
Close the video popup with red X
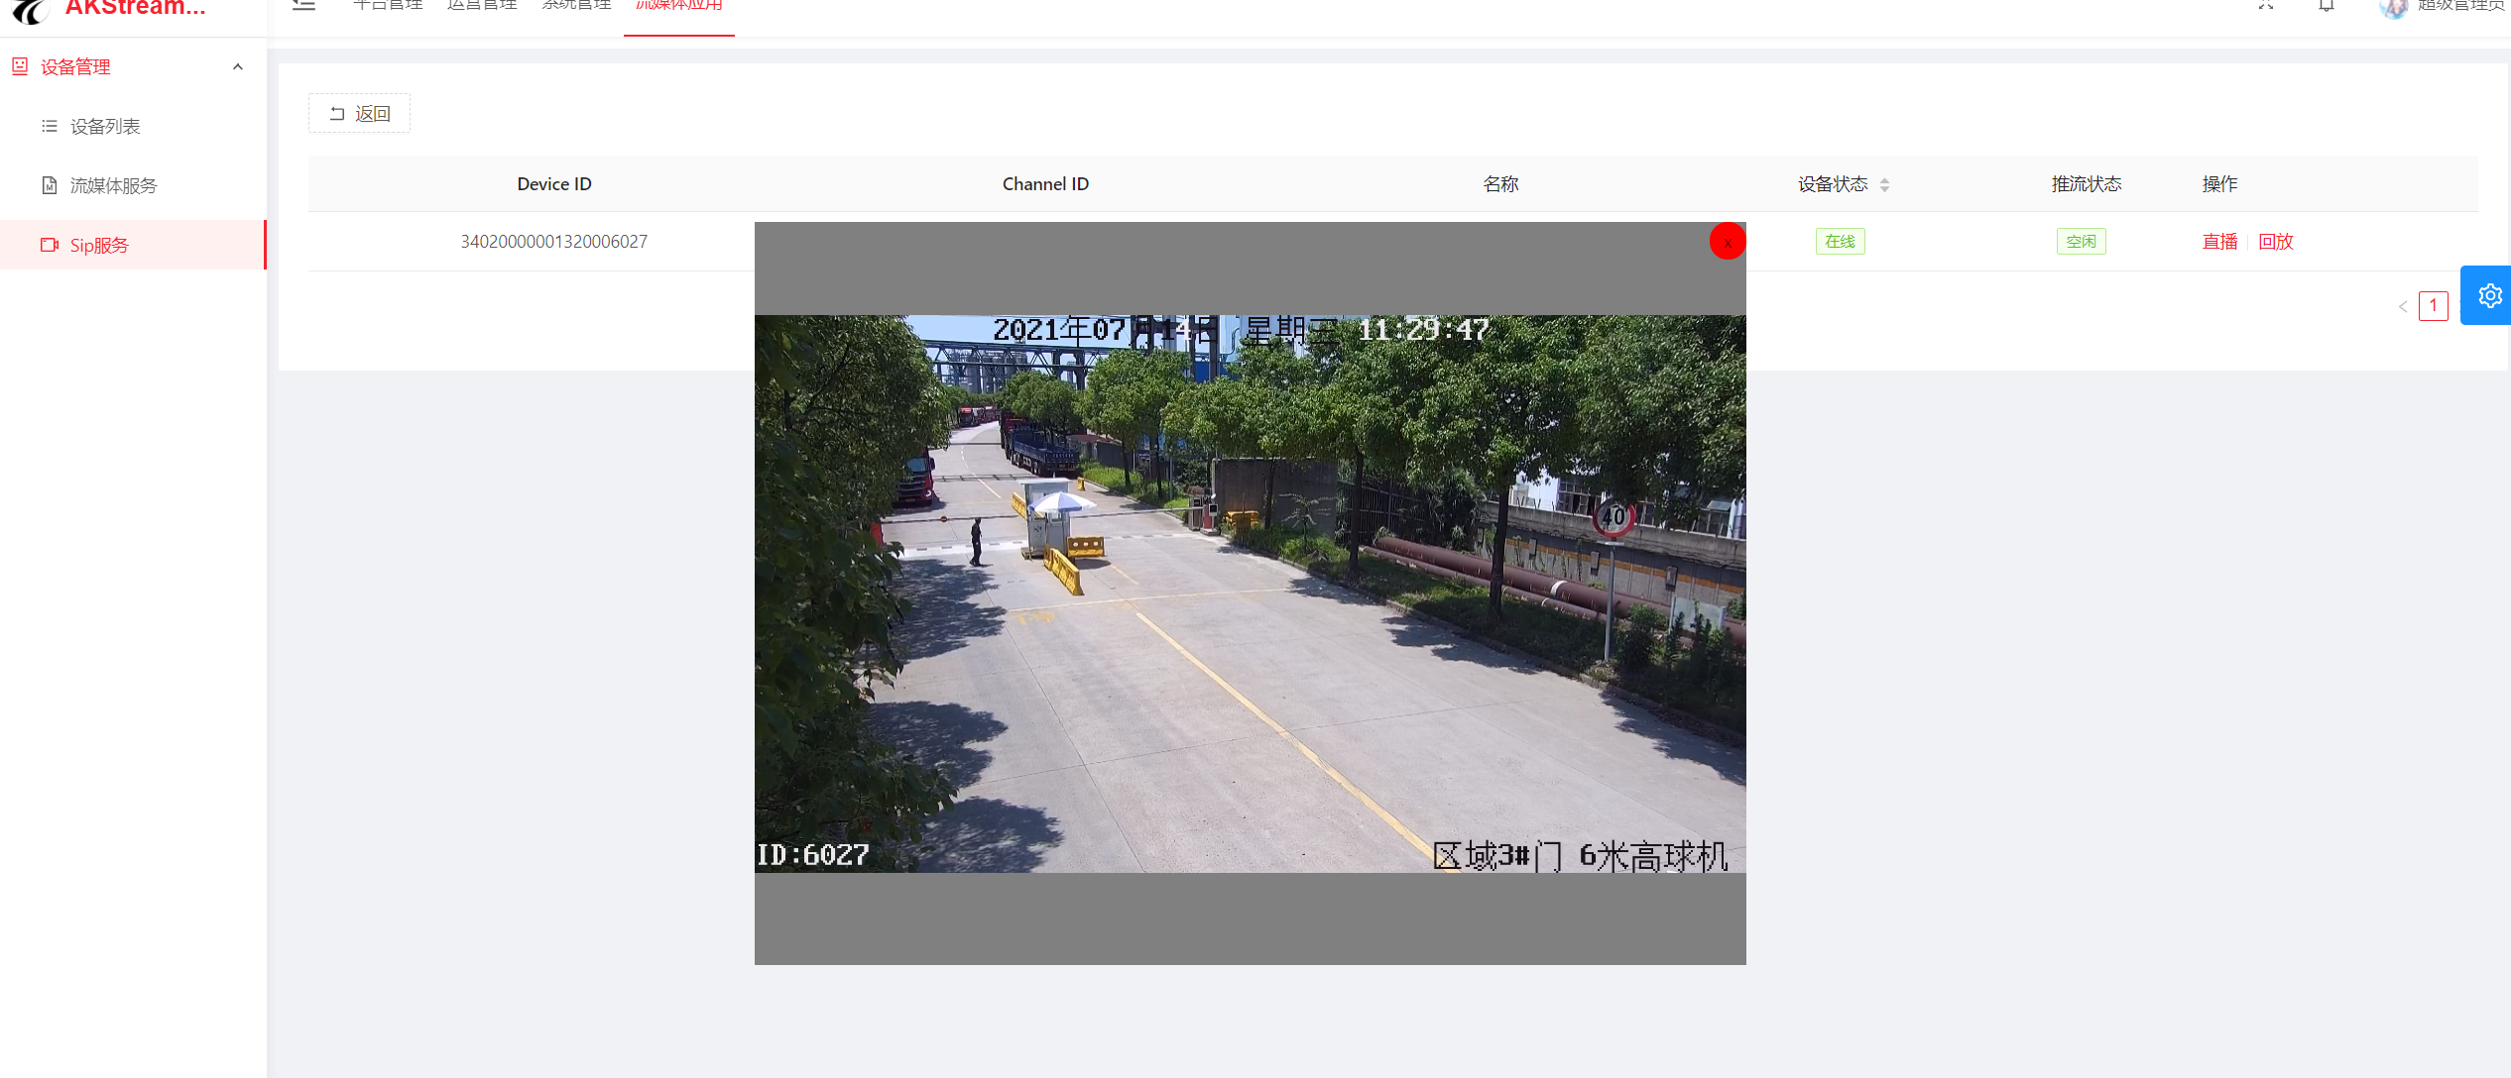tap(1727, 242)
